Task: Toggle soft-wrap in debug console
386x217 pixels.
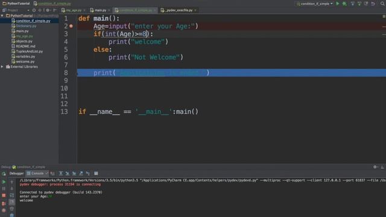Action: click(x=11, y=195)
